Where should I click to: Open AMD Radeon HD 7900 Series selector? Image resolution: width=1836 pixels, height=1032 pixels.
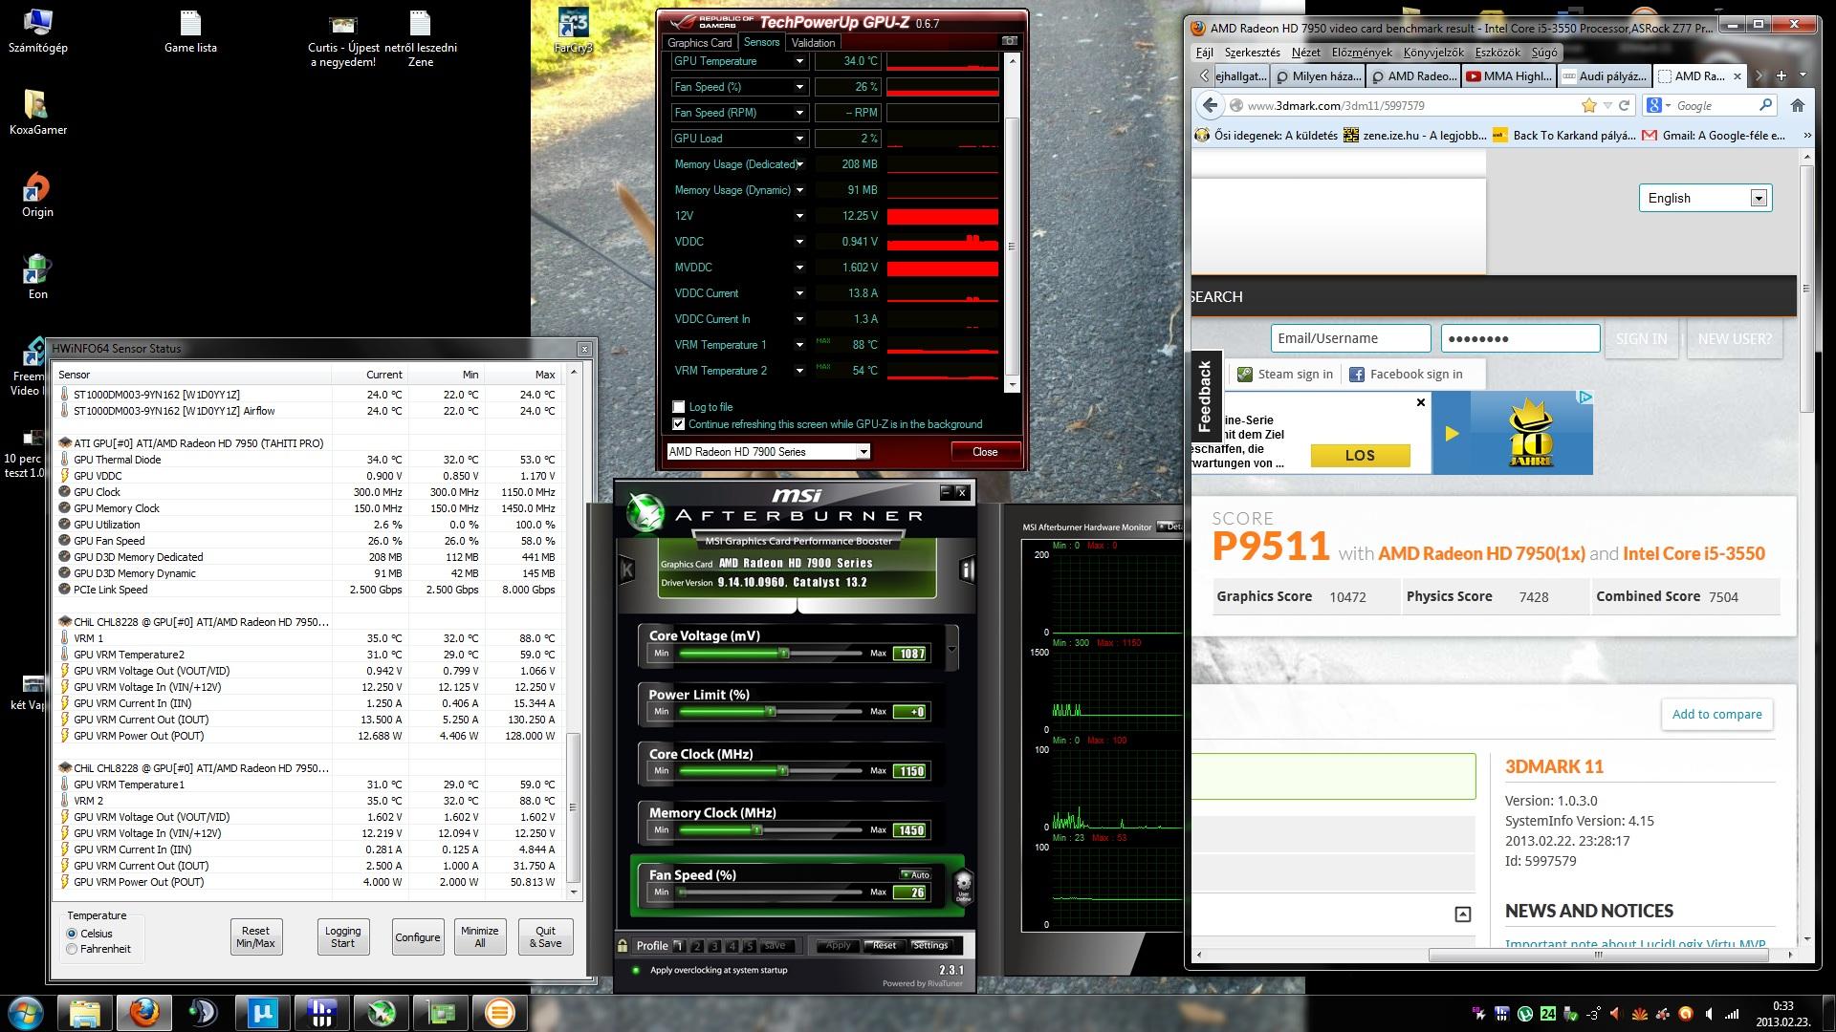click(768, 452)
